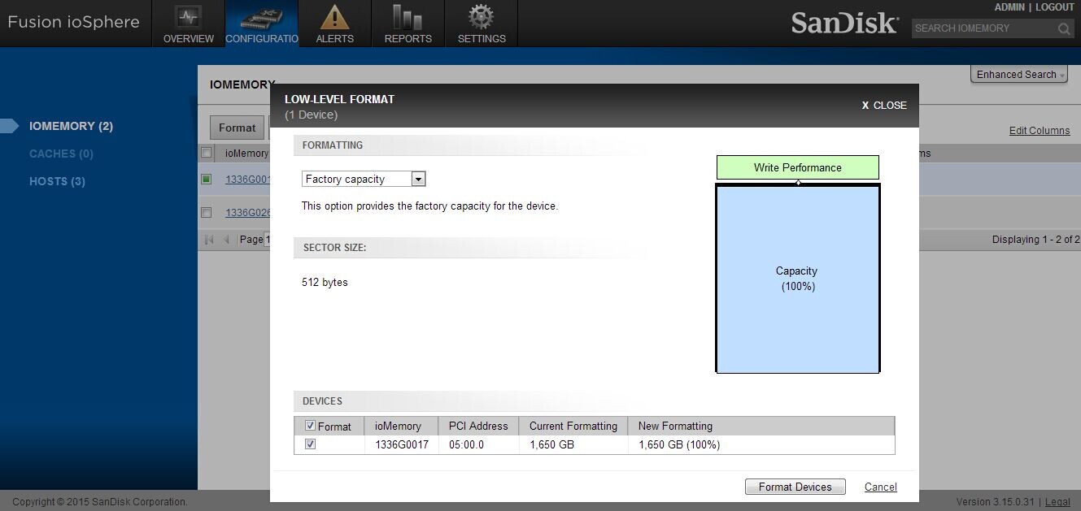Open the Alerts warning triangle section
Screen dimensions: 1081x511
tap(335, 24)
